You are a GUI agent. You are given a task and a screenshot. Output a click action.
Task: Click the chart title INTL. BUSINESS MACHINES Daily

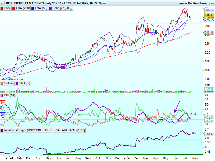coord(28,3)
